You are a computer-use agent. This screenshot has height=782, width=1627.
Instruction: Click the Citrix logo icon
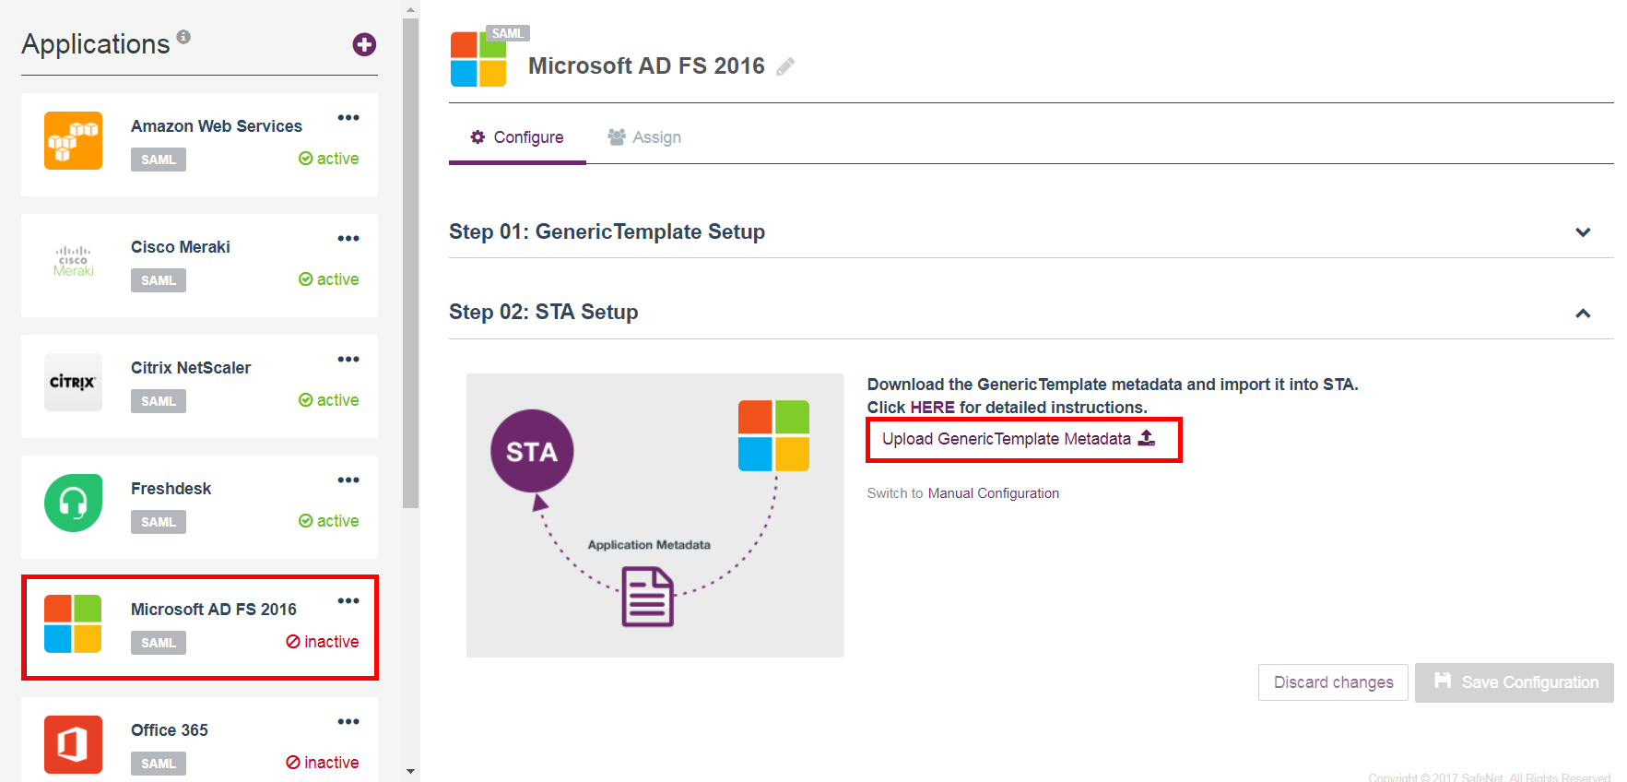coord(73,382)
